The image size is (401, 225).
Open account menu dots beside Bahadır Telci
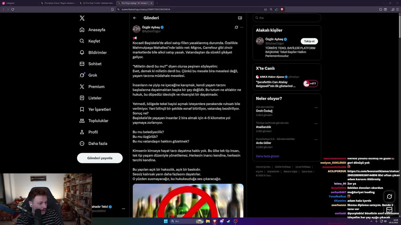[x=123, y=208]
